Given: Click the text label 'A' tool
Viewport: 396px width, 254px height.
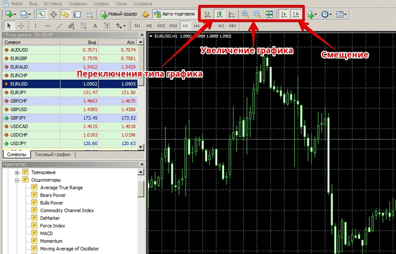Looking at the screenshot, I should [95, 26].
